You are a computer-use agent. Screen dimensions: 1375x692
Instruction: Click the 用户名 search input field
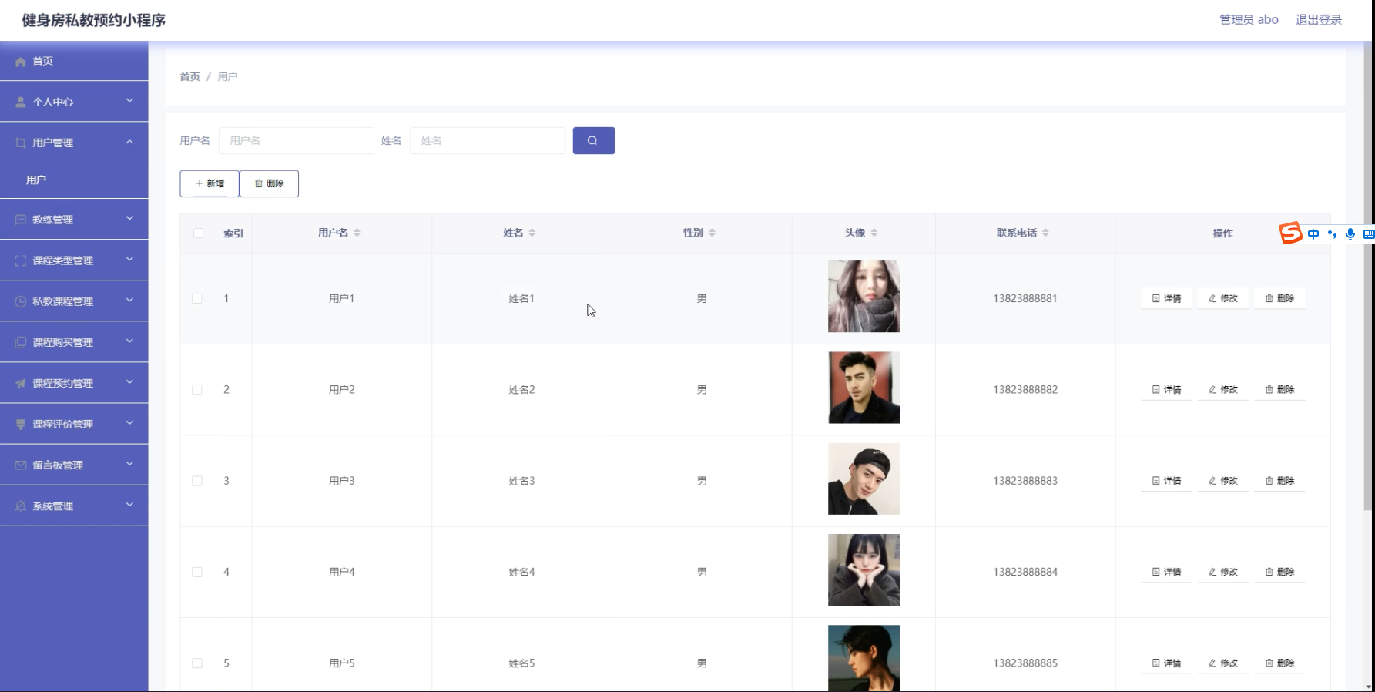click(297, 140)
